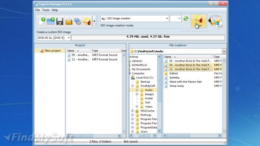Click the disc capacity usage bar
This screenshot has width=260, height=146.
coord(148,38)
